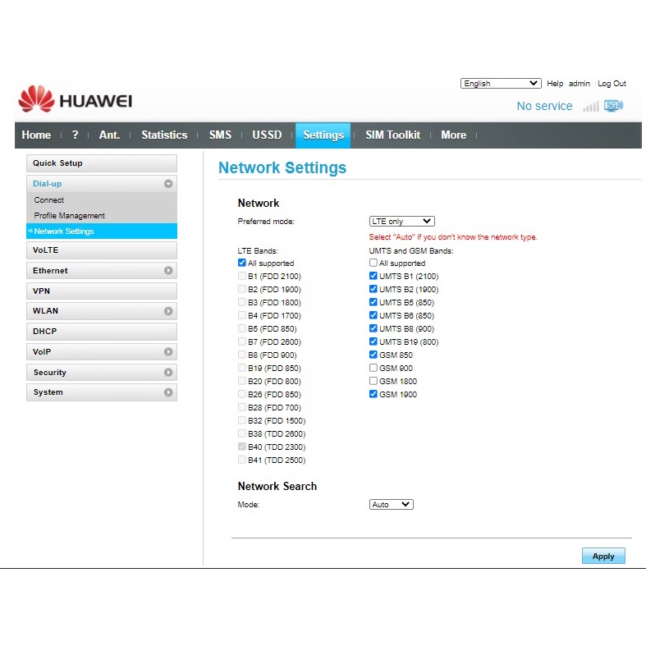This screenshot has width=646, height=646.
Task: Open the SIM Toolkit tab
Action: click(392, 135)
